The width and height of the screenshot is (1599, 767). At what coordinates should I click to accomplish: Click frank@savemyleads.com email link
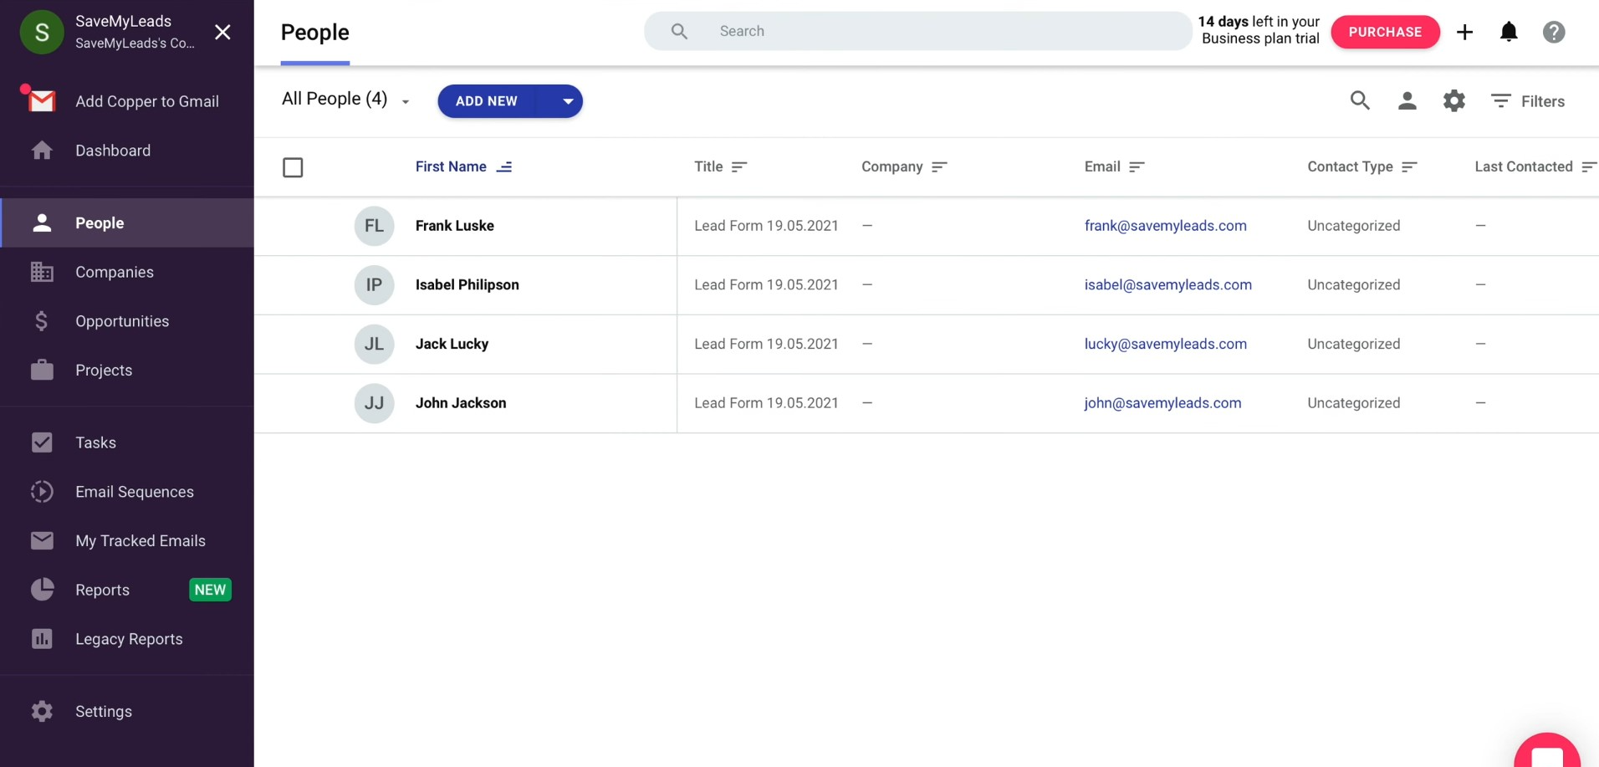[1165, 226]
